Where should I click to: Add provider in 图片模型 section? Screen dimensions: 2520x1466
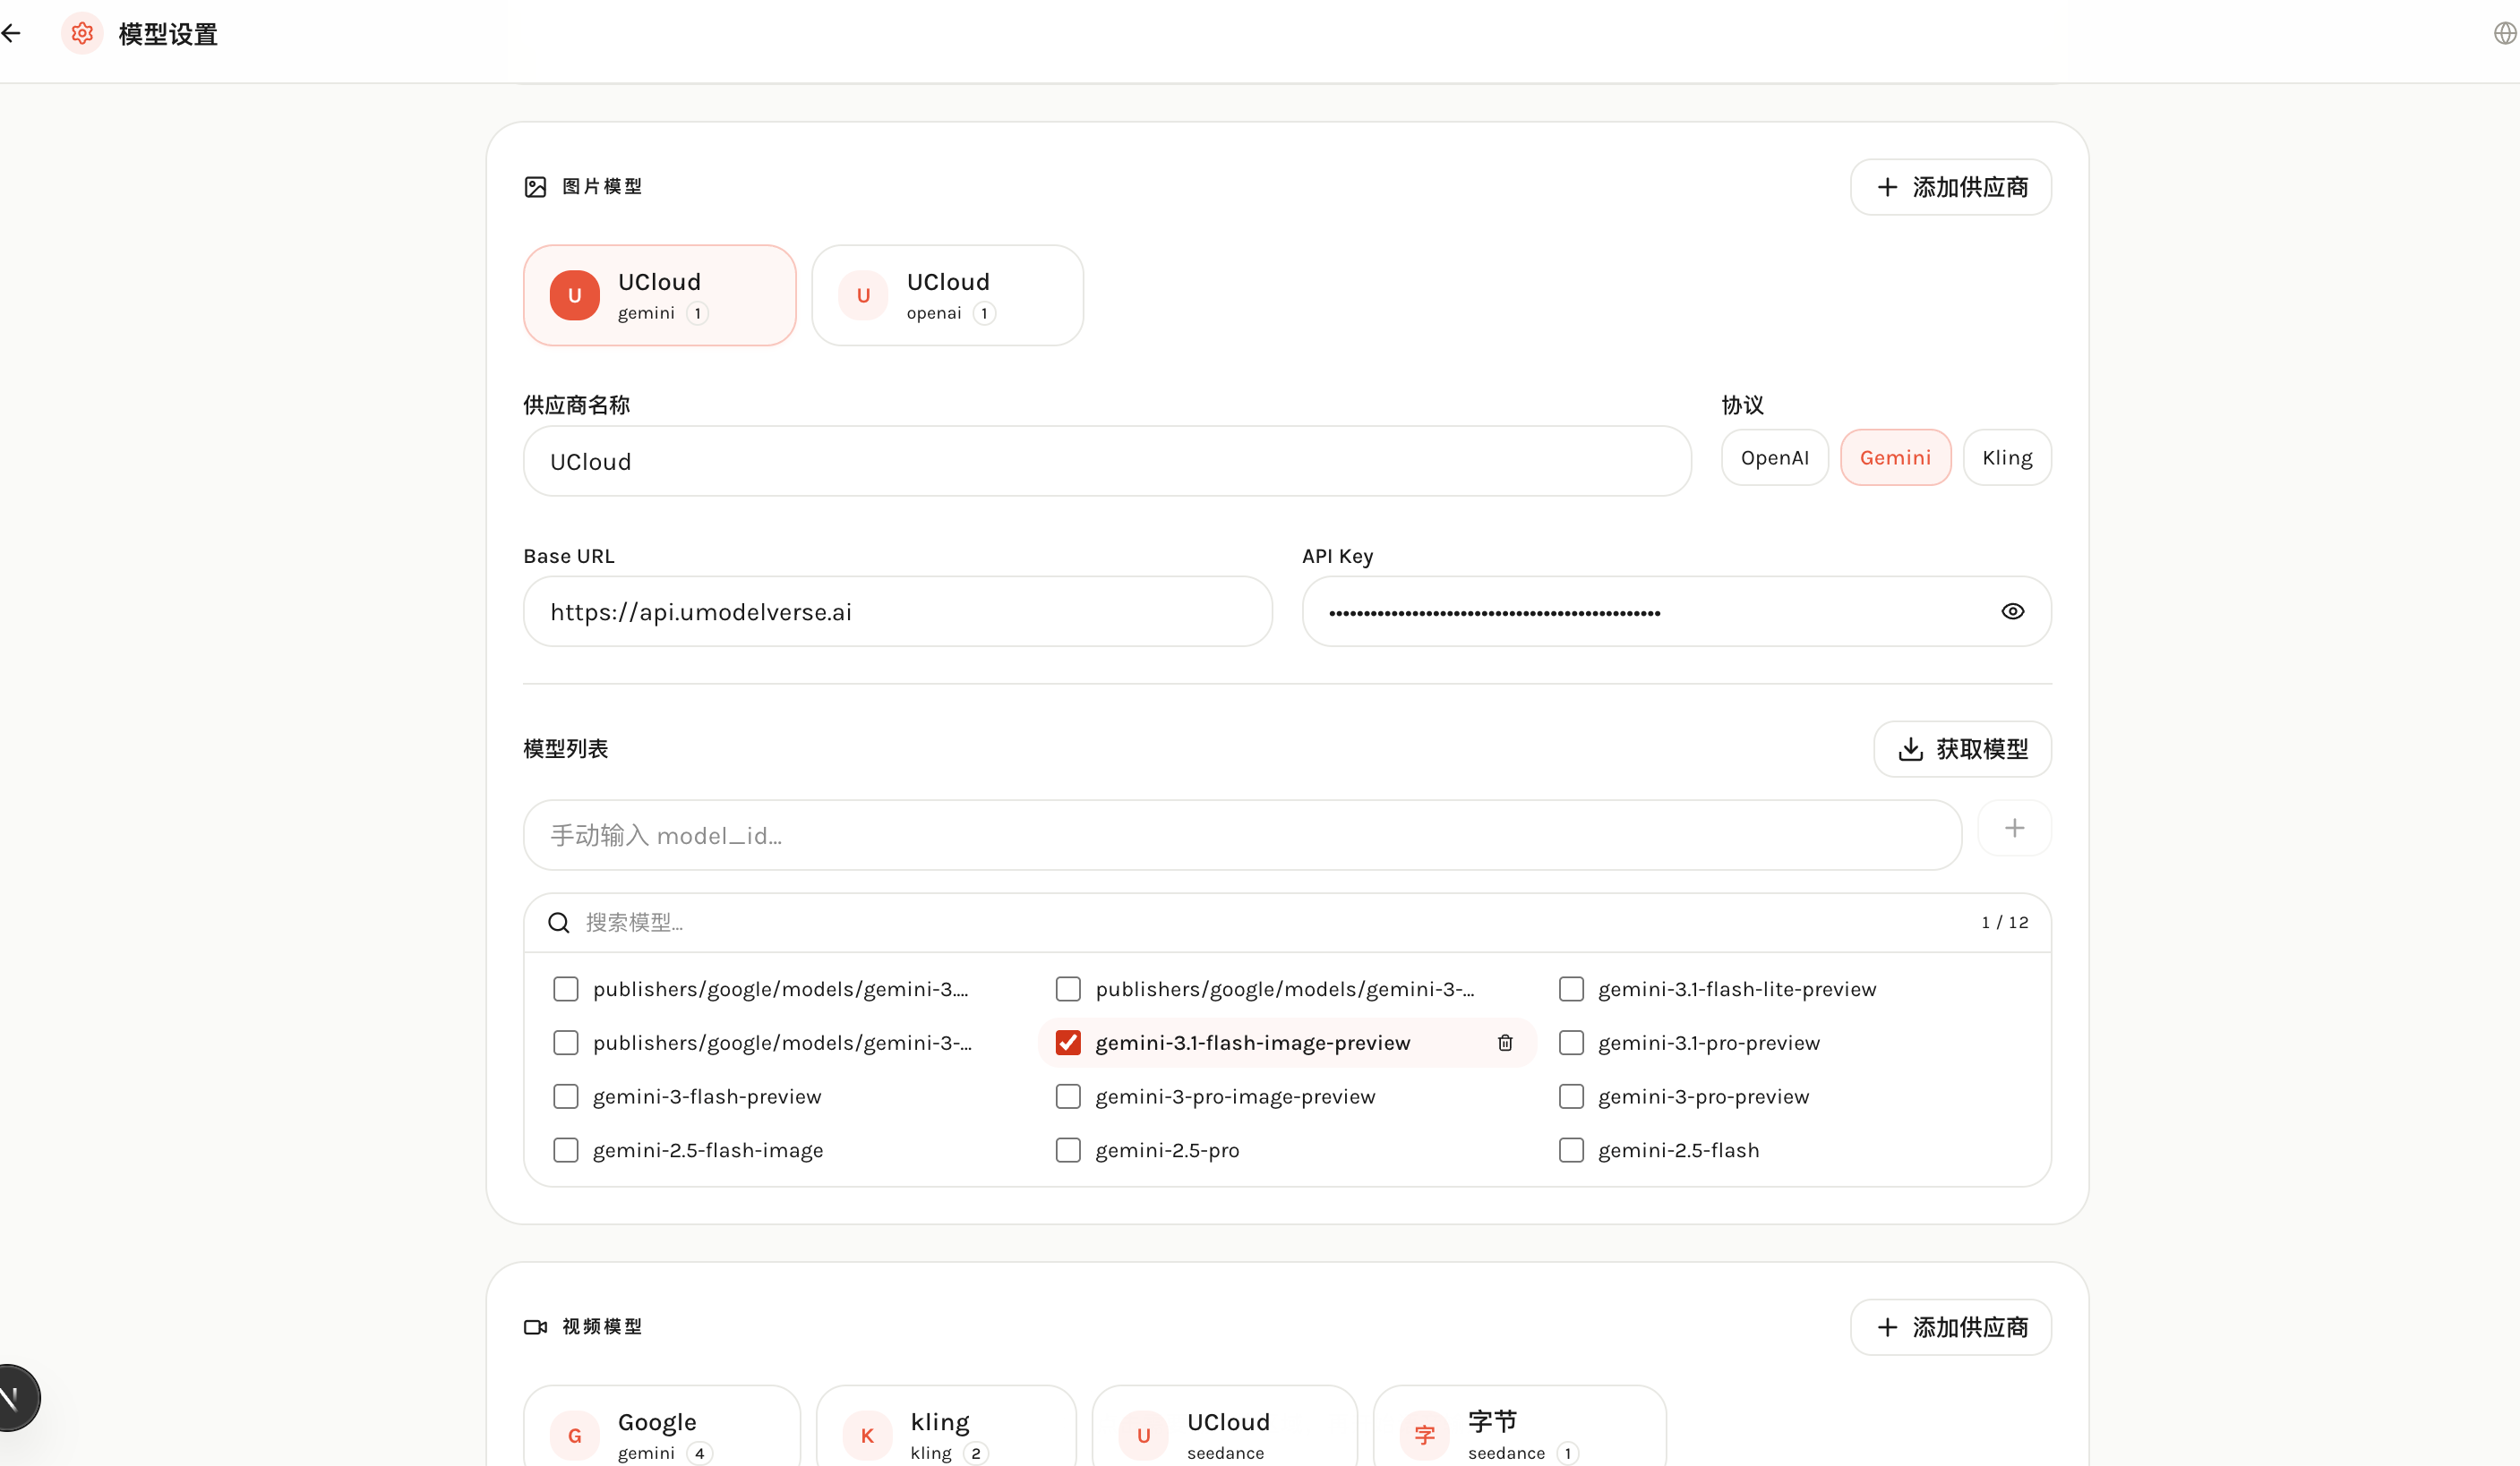point(1950,187)
